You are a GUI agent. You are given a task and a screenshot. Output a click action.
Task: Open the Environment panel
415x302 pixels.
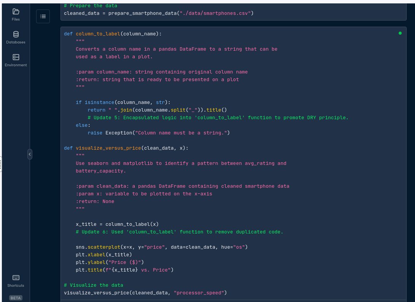[x=16, y=61]
